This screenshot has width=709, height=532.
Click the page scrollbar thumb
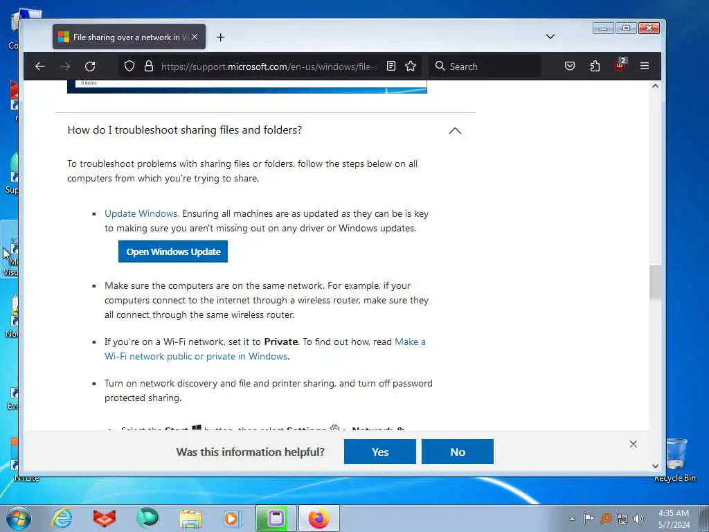click(655, 283)
